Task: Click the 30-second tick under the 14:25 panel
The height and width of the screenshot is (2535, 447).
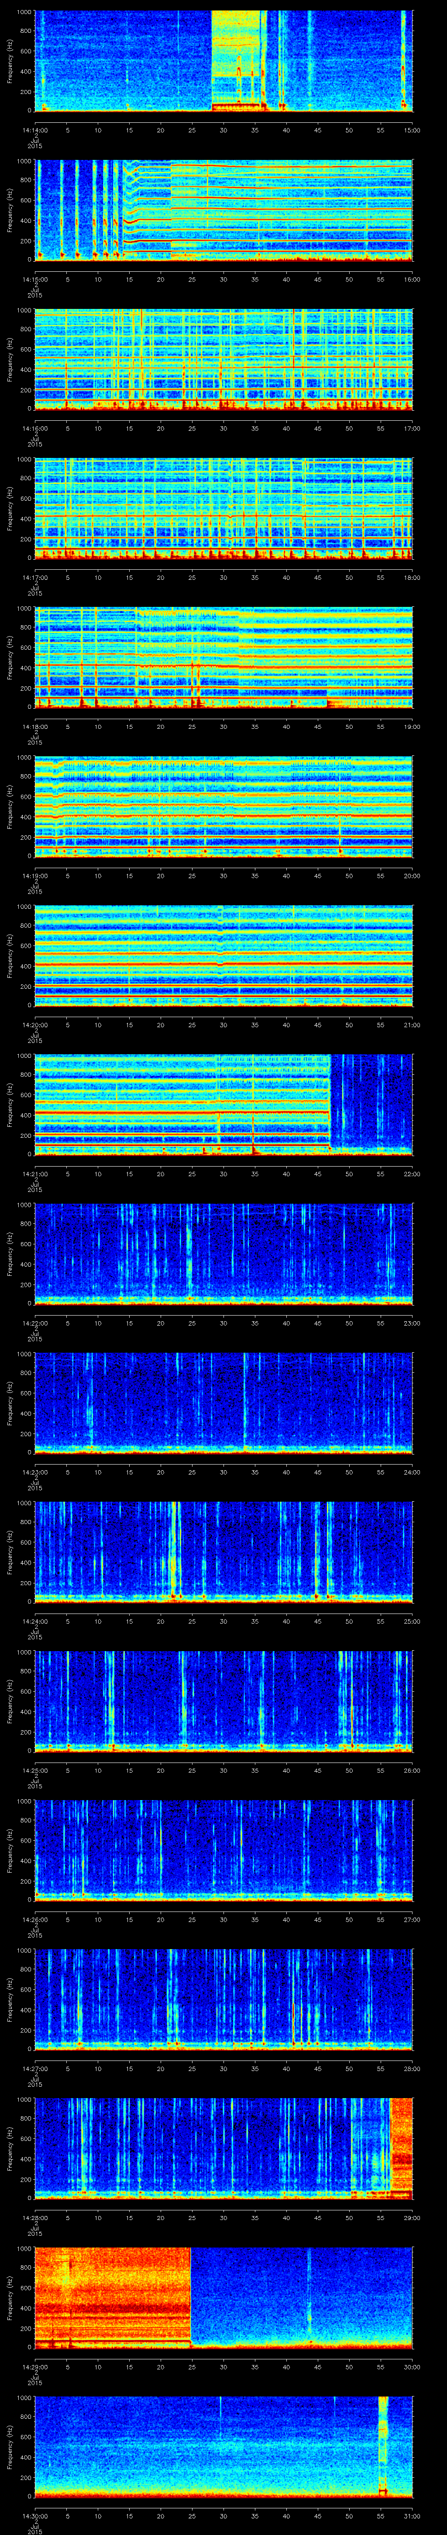Action: point(224,1770)
